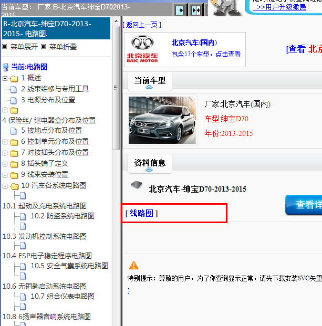Viewport: 322px width, 326px height.
Task: Click the blue 查看详 button
Action: [304, 205]
